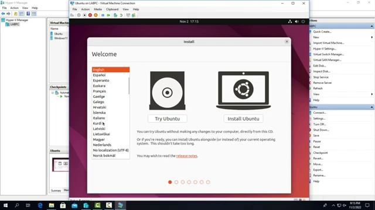Click the grey Start VM toolbar button
Screen dimensions: 375x210
point(79,15)
